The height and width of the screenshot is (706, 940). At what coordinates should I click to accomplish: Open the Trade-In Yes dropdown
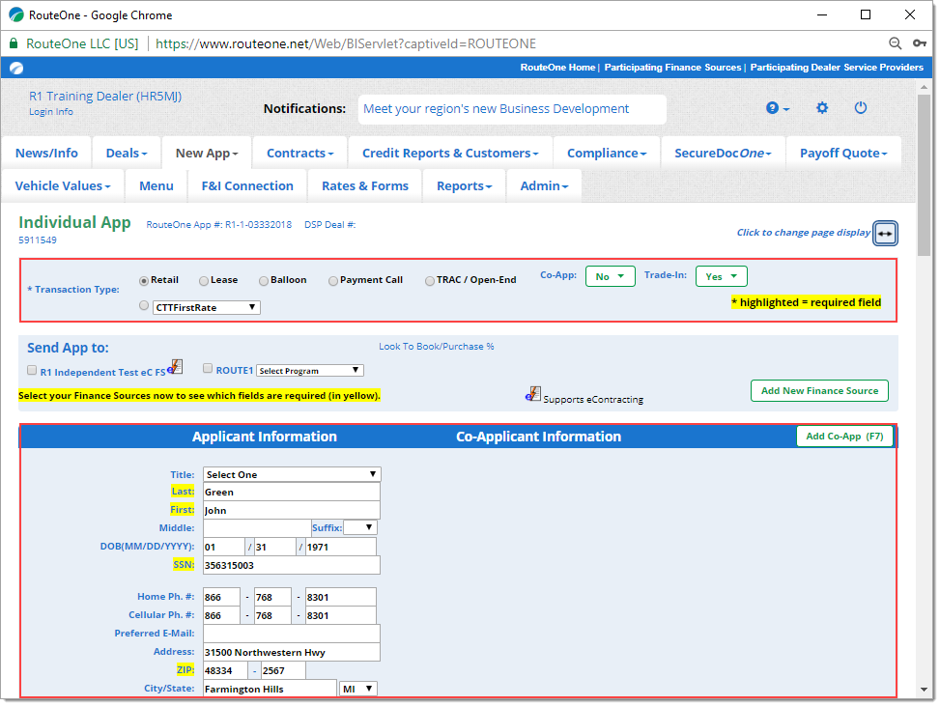click(722, 276)
